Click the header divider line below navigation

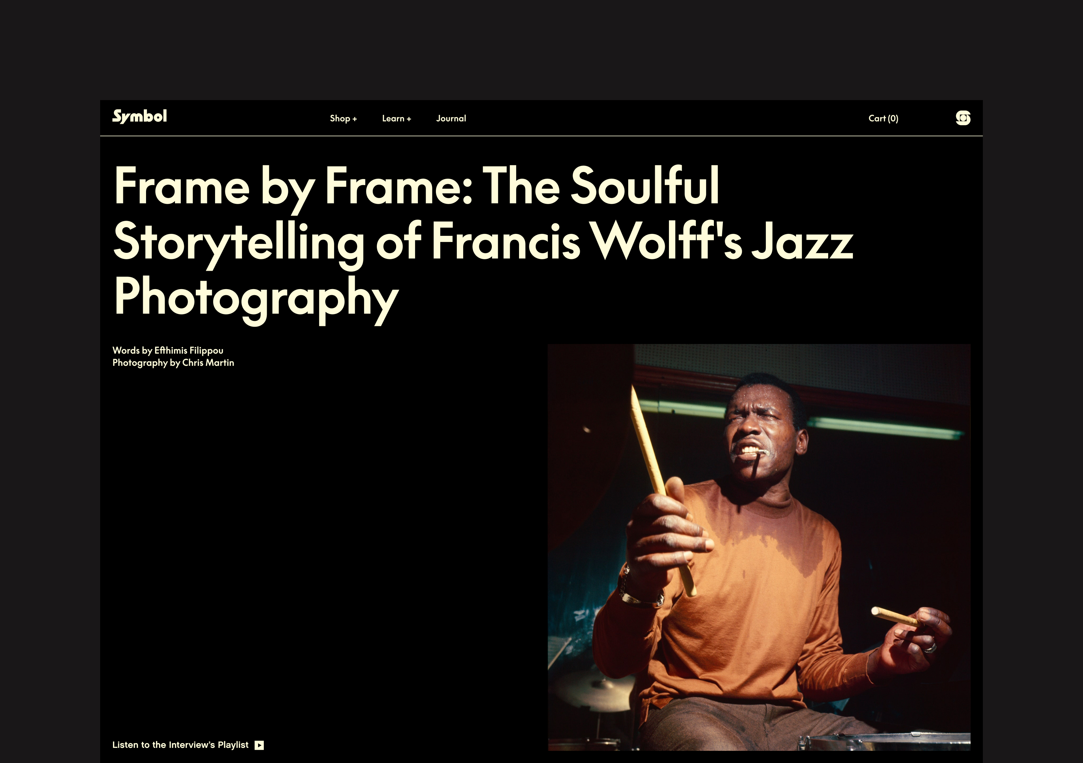tap(541, 136)
